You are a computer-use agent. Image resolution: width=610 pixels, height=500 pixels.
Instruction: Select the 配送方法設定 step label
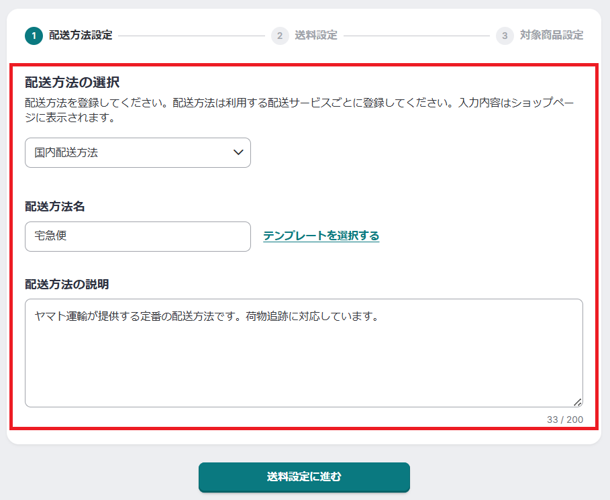click(81, 36)
